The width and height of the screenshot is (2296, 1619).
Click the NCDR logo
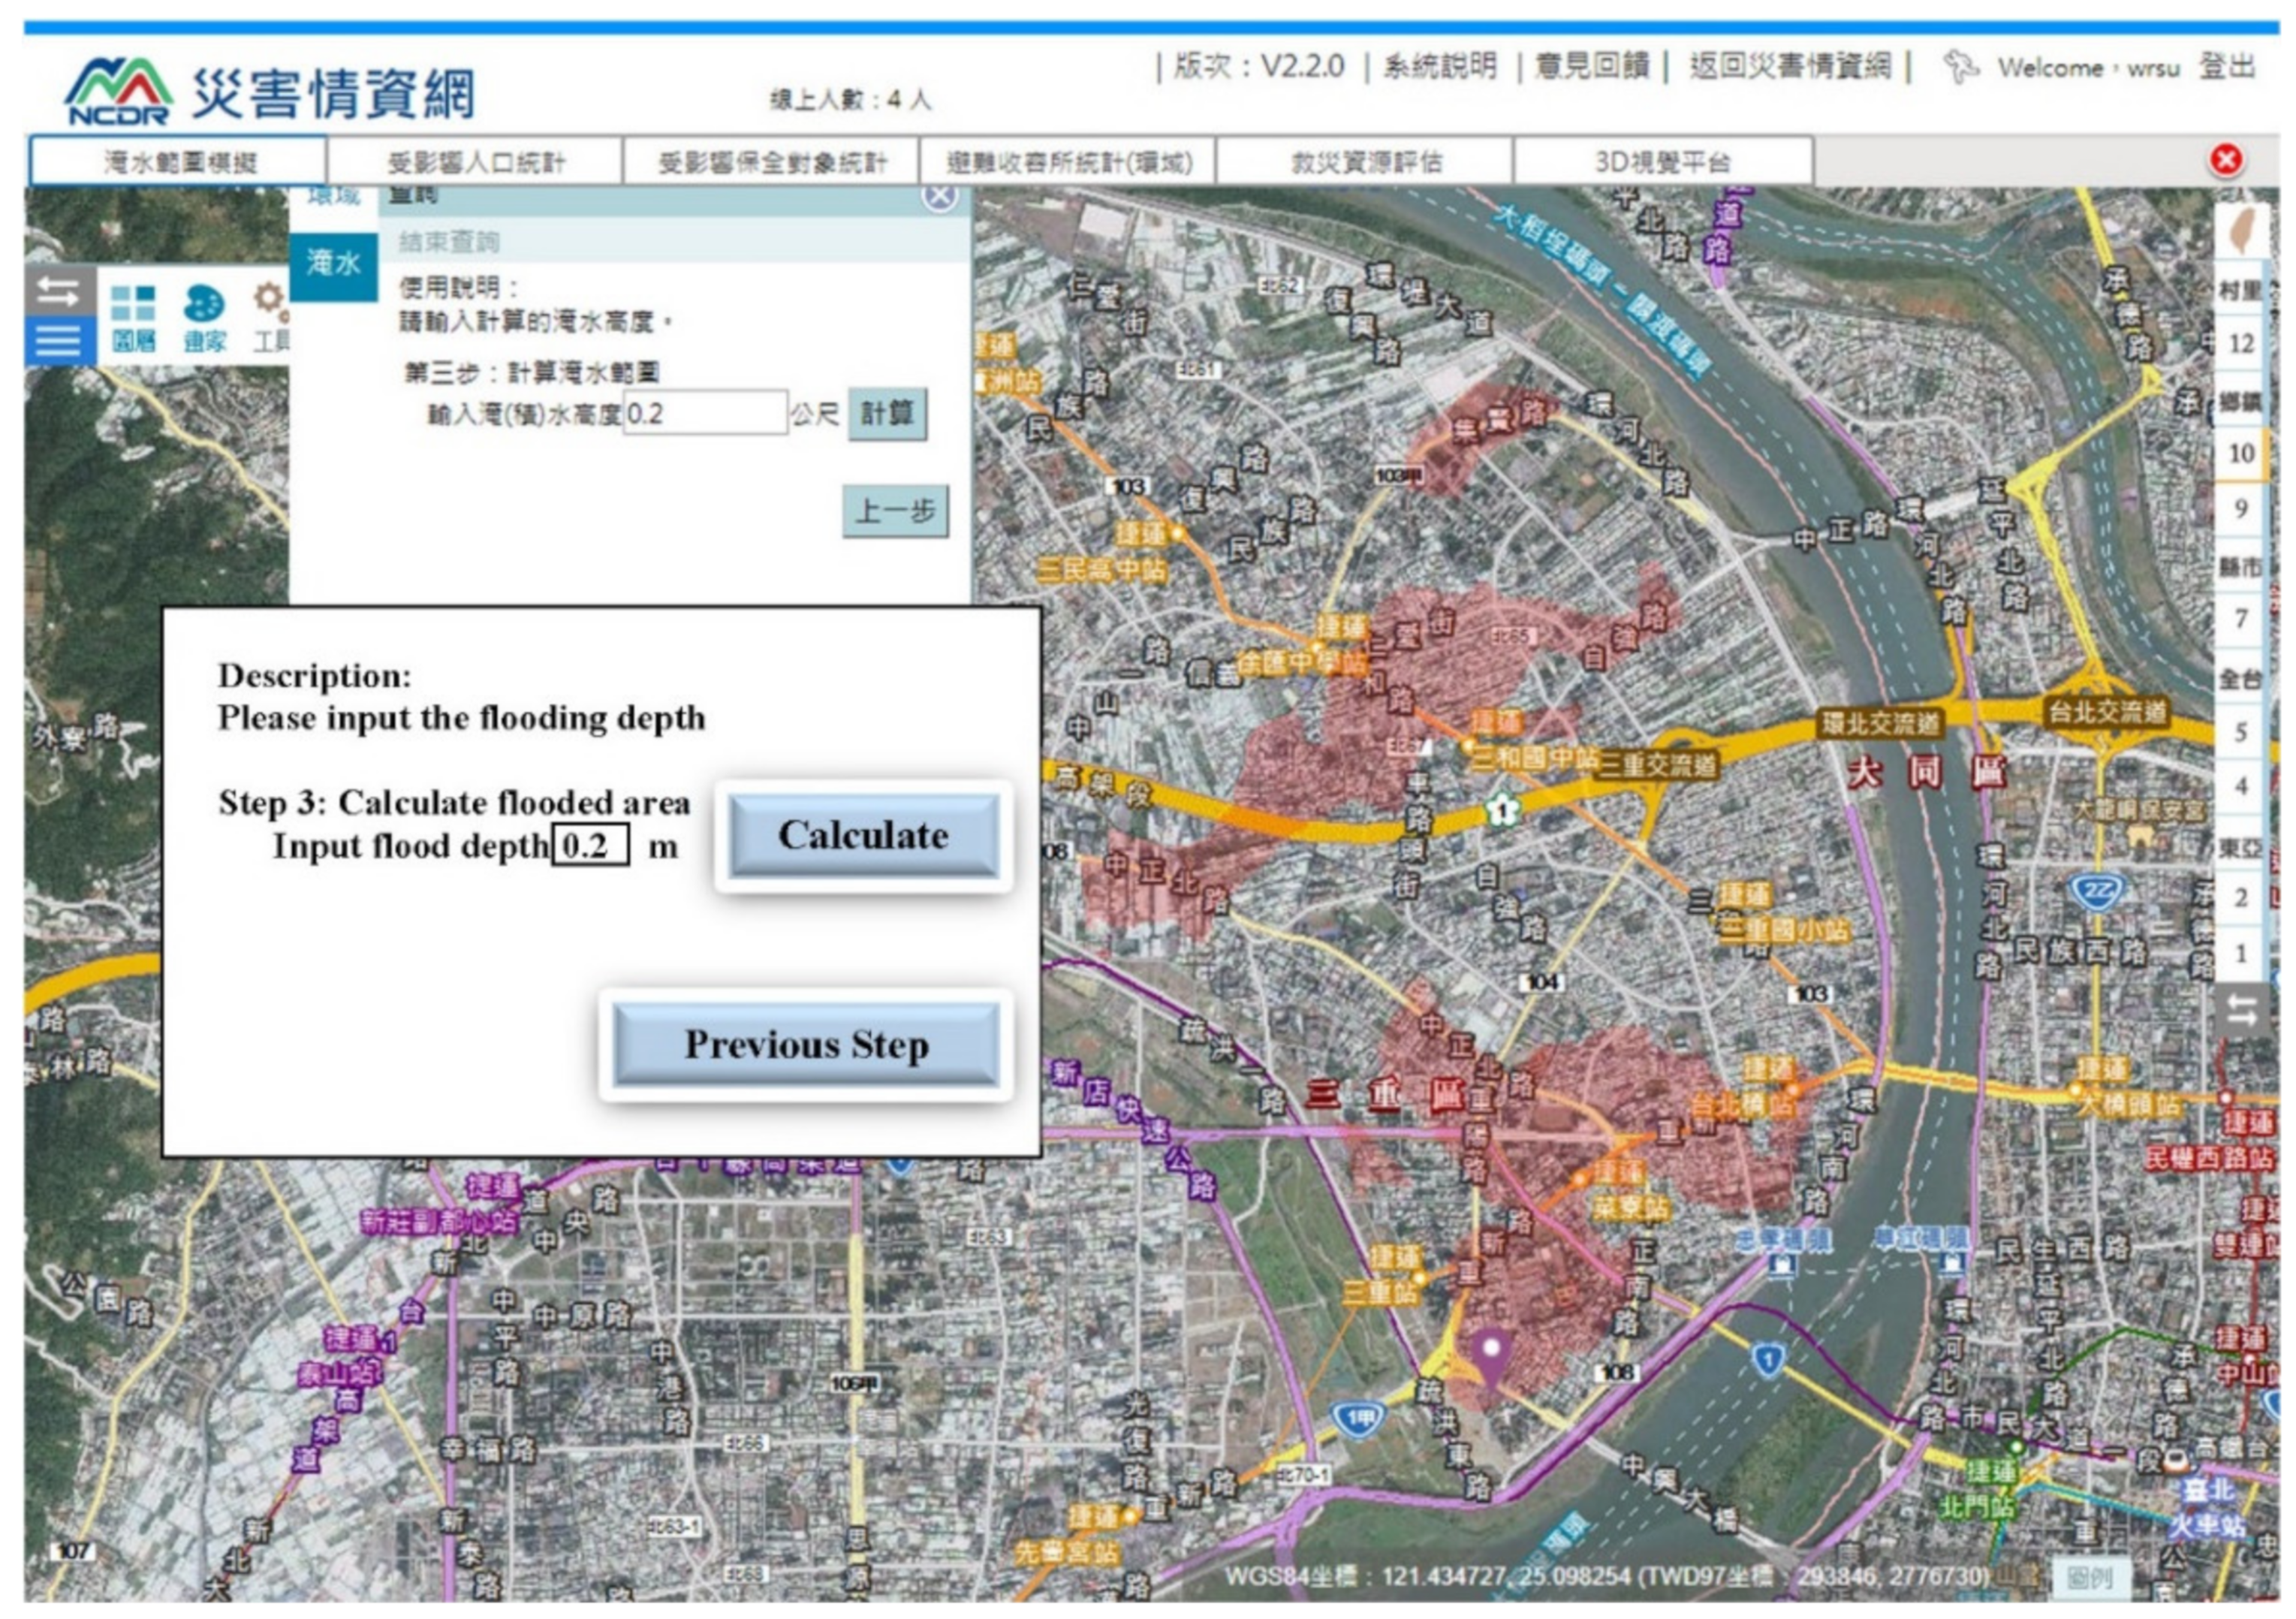tap(118, 91)
